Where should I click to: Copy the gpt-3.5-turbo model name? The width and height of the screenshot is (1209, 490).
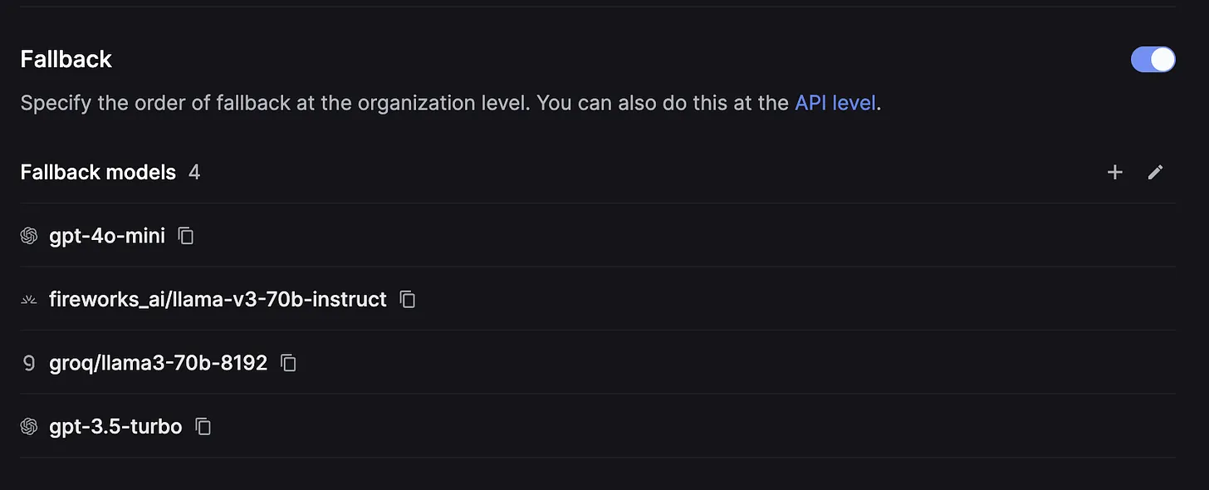pyautogui.click(x=203, y=427)
